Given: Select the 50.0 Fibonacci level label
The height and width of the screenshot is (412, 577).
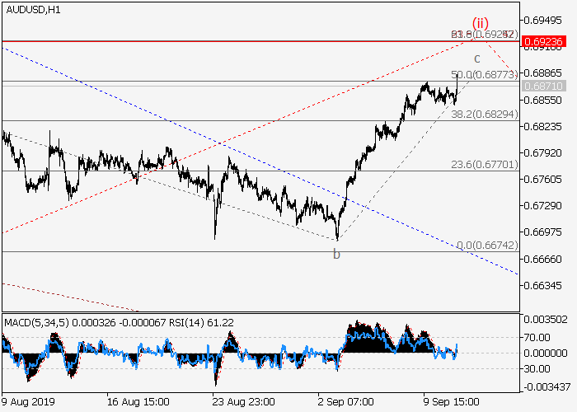Looking at the screenshot, I should point(485,75).
